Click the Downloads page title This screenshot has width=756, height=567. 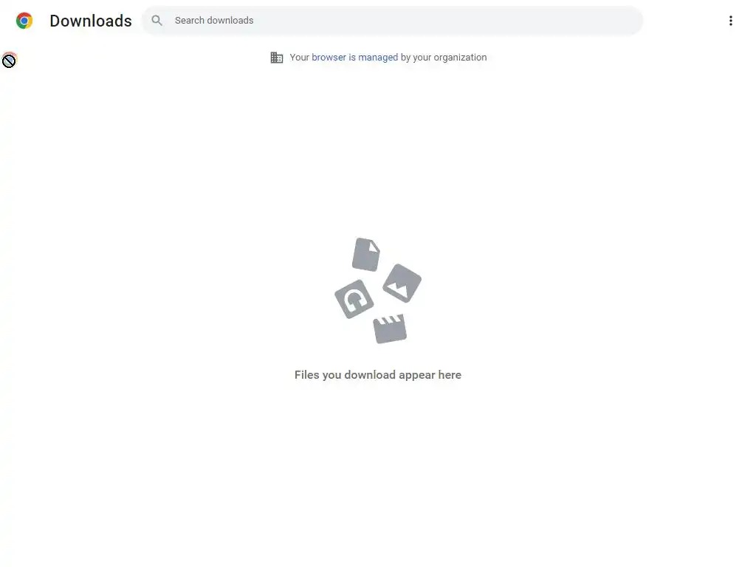[91, 21]
